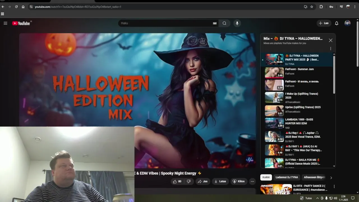Share the video with Jaa
The image size is (359, 202).
[202, 182]
